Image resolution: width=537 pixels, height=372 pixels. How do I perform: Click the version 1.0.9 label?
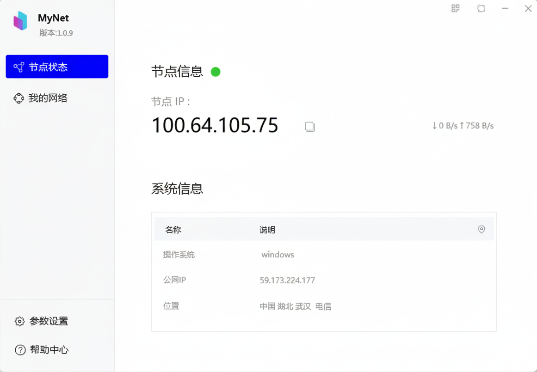(x=56, y=33)
